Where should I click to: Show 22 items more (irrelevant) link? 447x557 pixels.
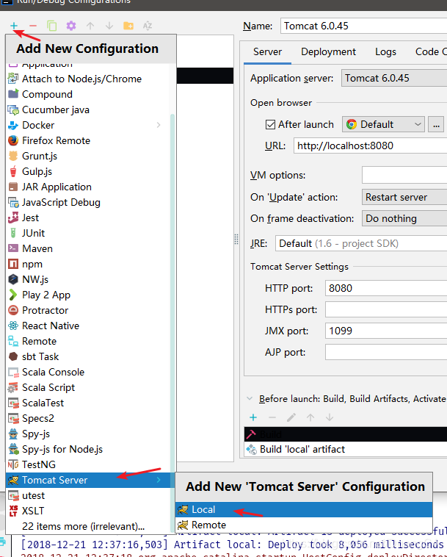click(83, 526)
